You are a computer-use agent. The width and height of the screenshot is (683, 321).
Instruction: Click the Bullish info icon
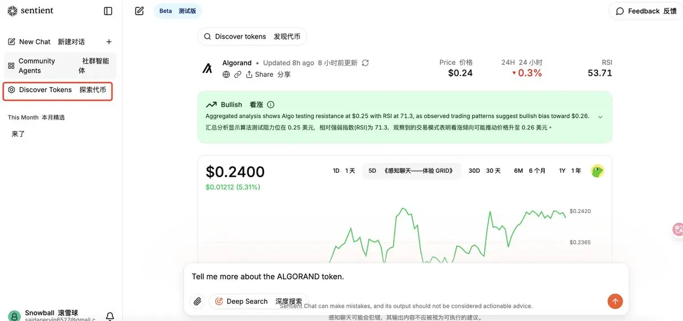271,105
